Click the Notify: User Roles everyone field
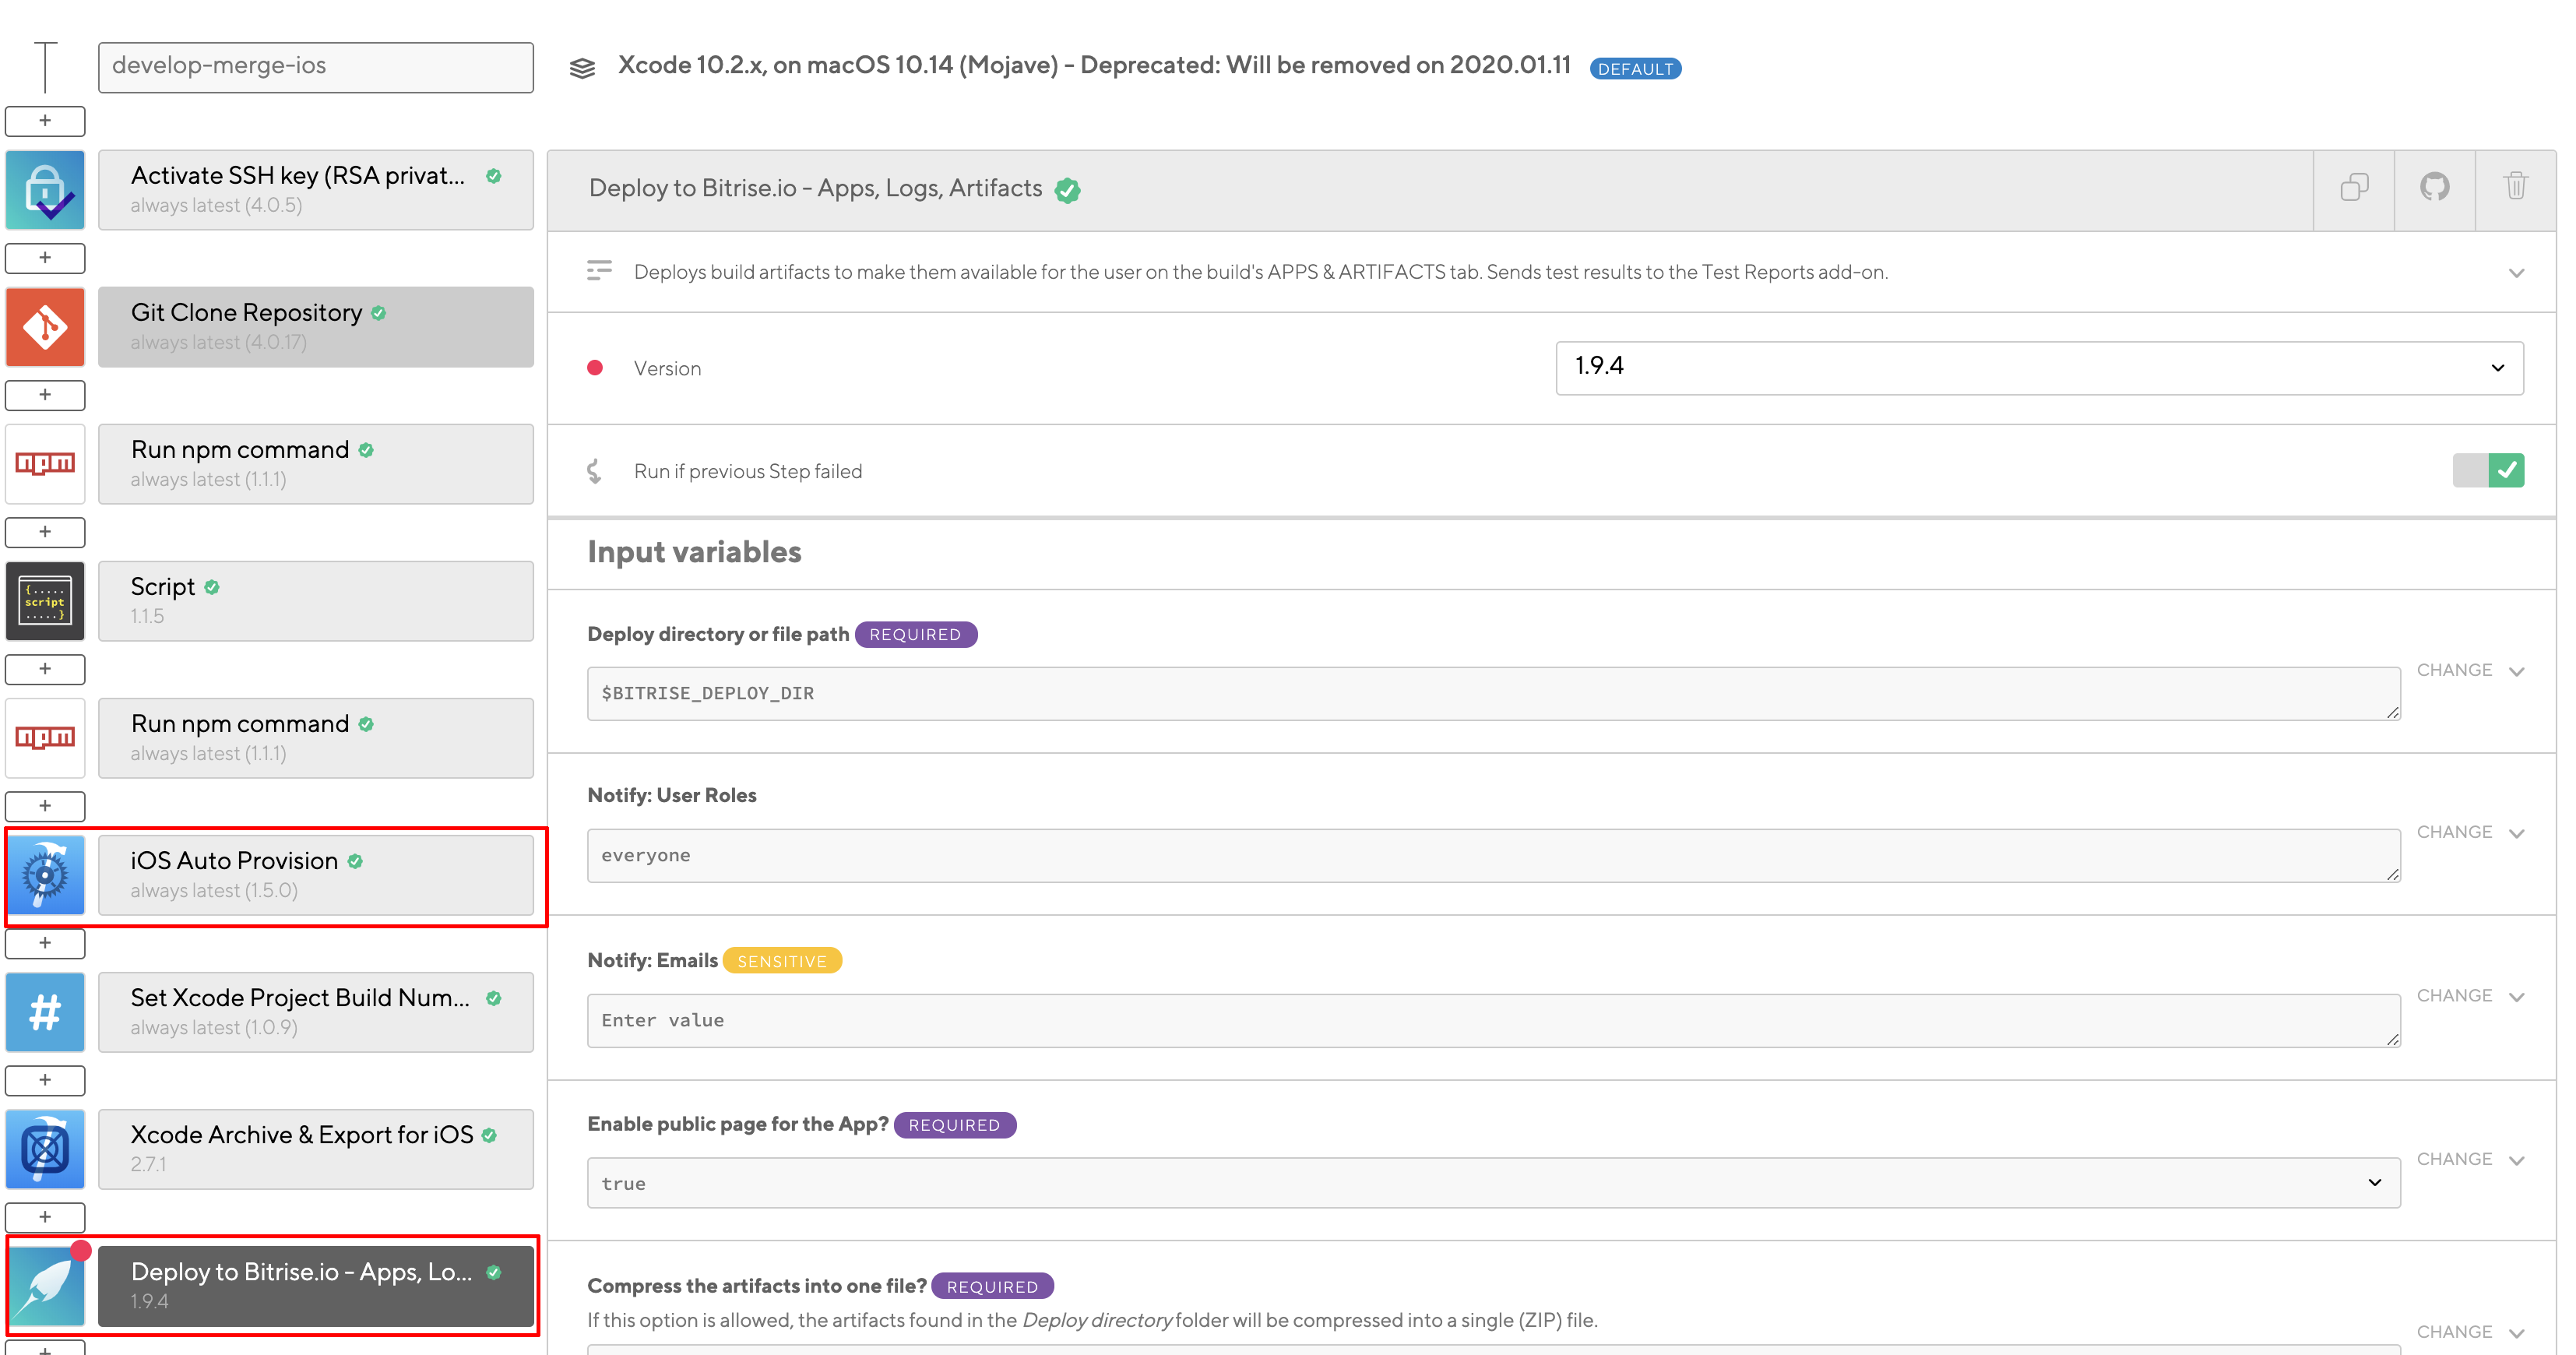Image resolution: width=2576 pixels, height=1355 pixels. [1493, 855]
